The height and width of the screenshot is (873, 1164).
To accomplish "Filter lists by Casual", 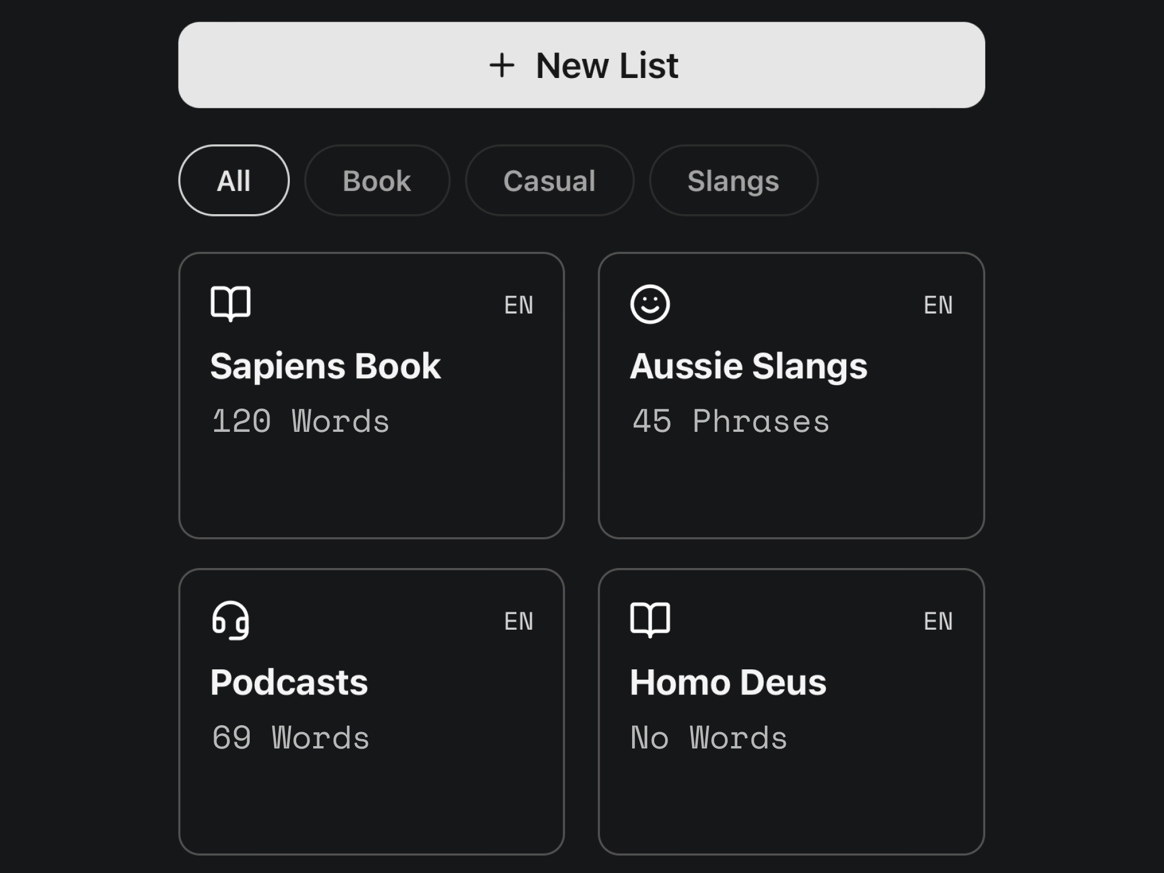I will click(x=549, y=180).
